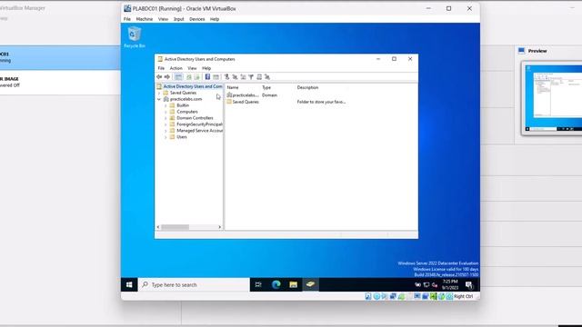Image resolution: width=582 pixels, height=327 pixels.
Task: Click the funnel Filter options icon
Action: coord(251,76)
